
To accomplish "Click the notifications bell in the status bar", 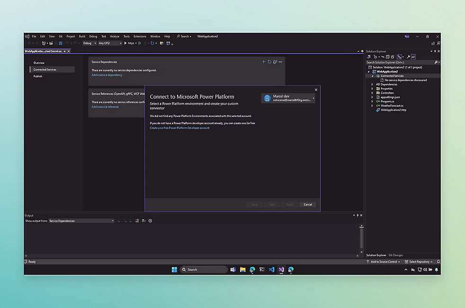I will click(438, 262).
